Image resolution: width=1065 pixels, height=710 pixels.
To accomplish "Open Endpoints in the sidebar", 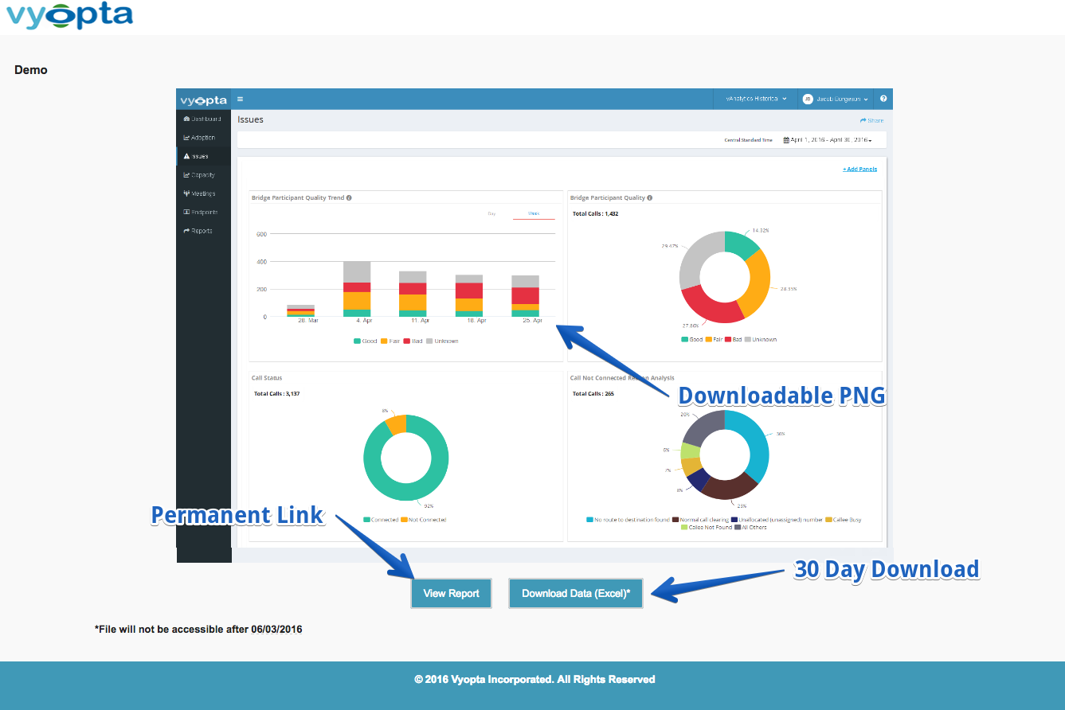I will click(x=201, y=212).
